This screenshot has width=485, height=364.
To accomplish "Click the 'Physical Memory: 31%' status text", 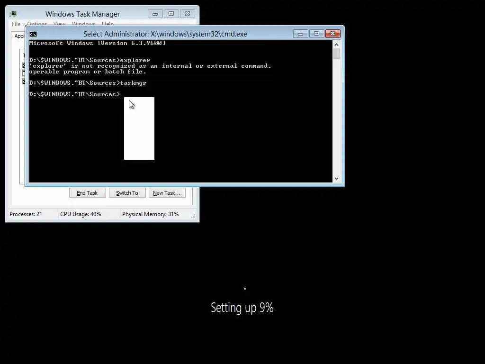I will (x=150, y=214).
